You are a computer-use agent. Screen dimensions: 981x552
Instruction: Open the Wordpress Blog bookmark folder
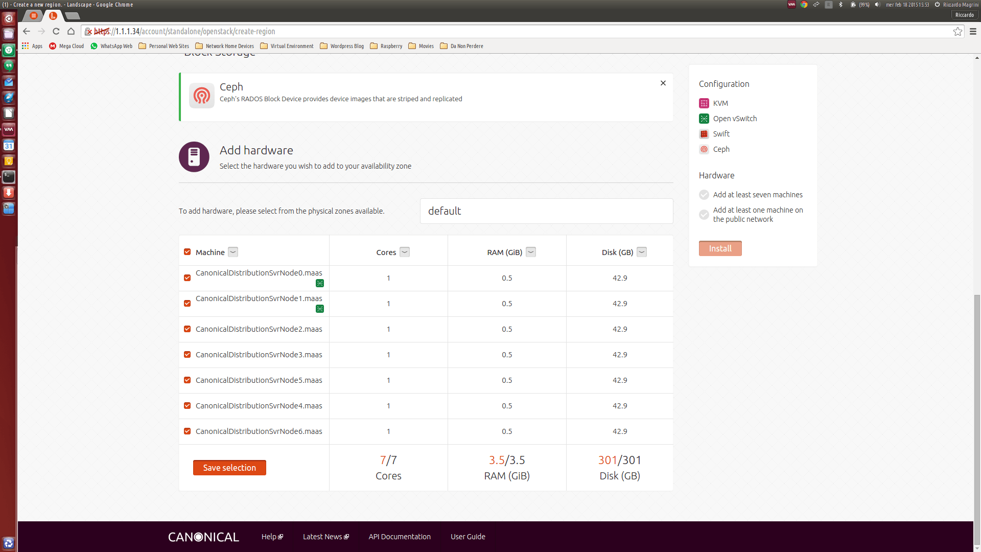[342, 46]
